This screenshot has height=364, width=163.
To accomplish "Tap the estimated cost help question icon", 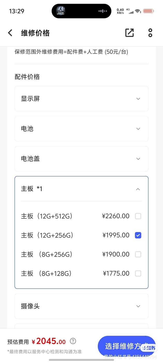I will (73, 341).
